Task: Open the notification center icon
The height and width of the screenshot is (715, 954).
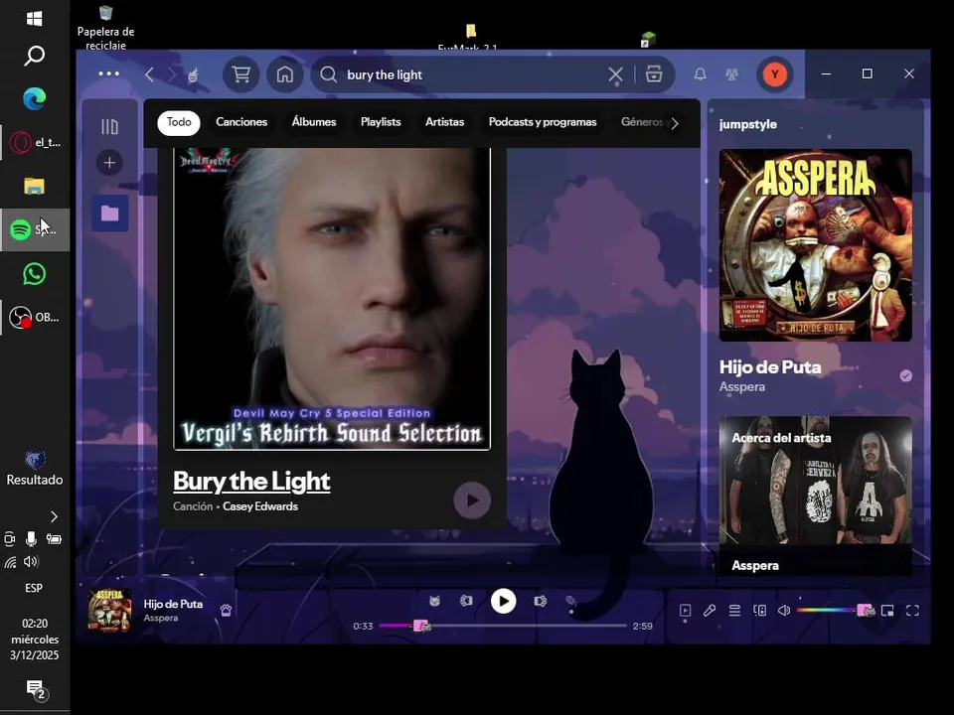Action: [36, 689]
